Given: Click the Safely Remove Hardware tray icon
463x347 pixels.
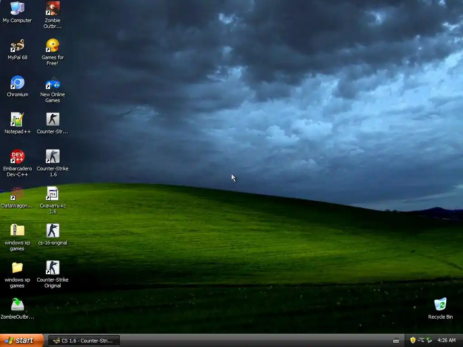Looking at the screenshot, I should [429, 340].
